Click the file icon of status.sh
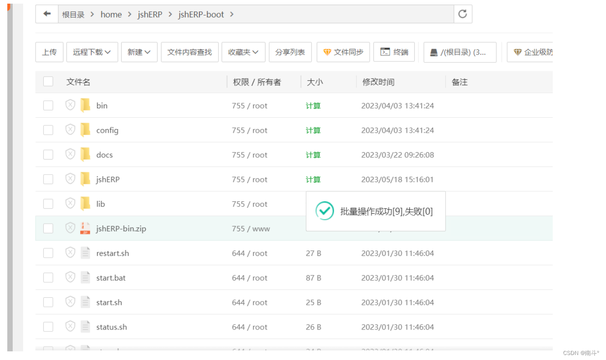 pos(85,326)
